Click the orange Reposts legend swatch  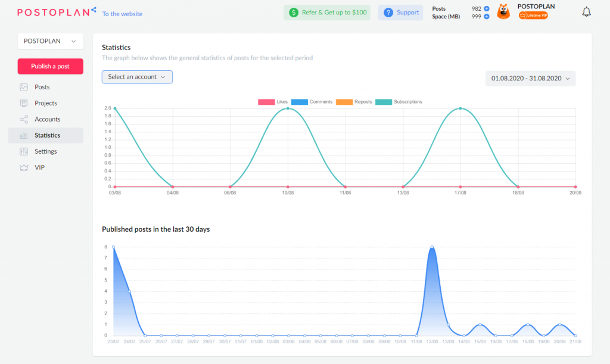point(344,102)
